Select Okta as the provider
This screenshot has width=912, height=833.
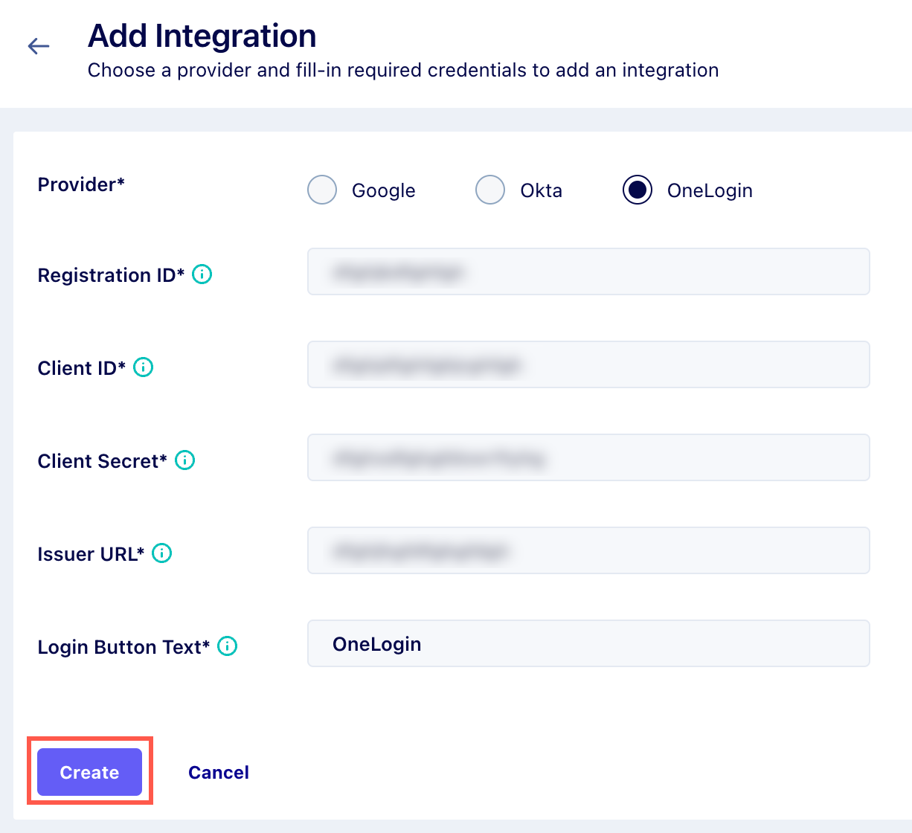[490, 190]
